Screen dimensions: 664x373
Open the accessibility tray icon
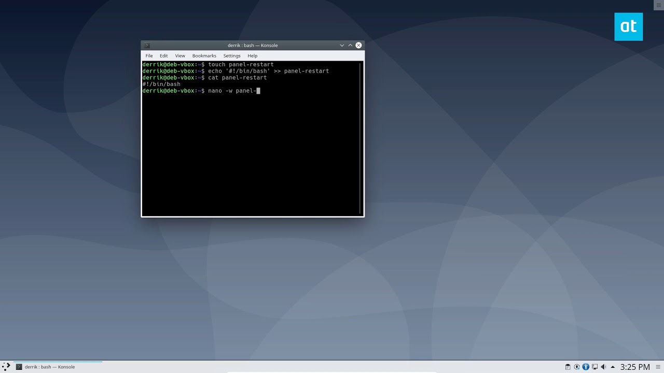586,367
